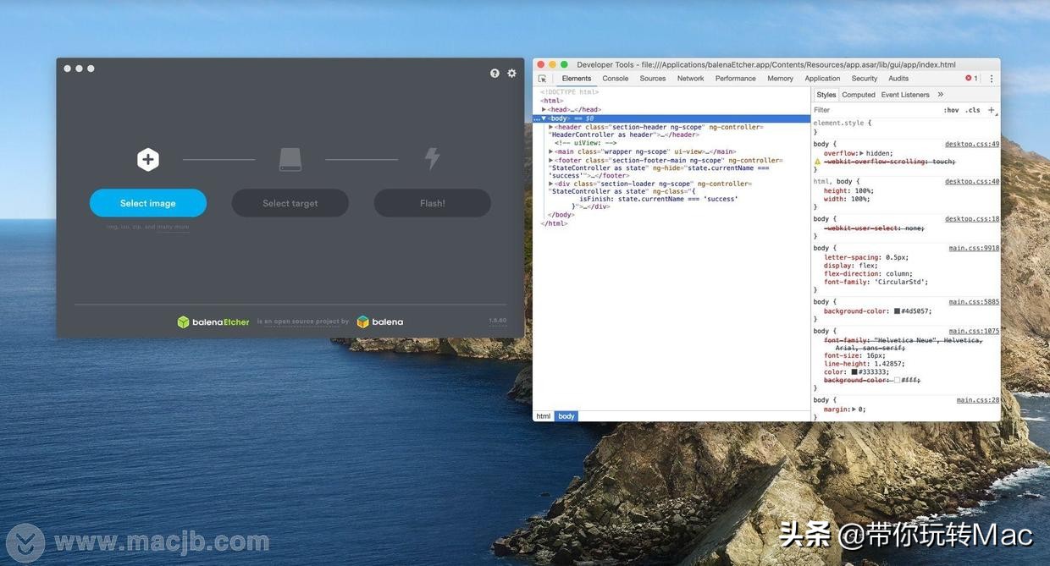Click the plus hexagon image icon
The width and height of the screenshot is (1050, 566).
(x=148, y=159)
